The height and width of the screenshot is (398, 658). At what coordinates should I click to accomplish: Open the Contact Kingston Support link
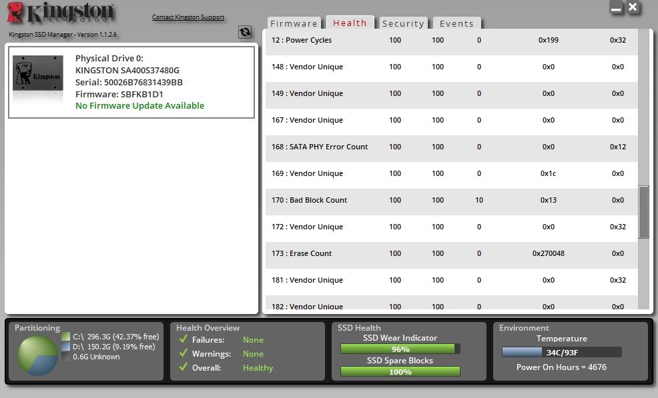(188, 17)
